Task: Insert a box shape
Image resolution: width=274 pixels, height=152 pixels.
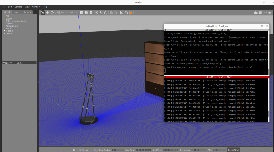Action: coord(82,13)
